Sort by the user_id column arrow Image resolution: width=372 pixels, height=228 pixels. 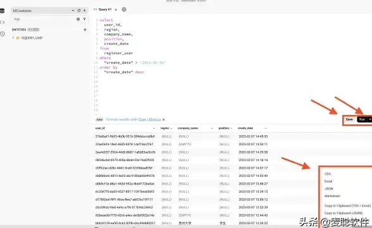pyautogui.click(x=154, y=128)
